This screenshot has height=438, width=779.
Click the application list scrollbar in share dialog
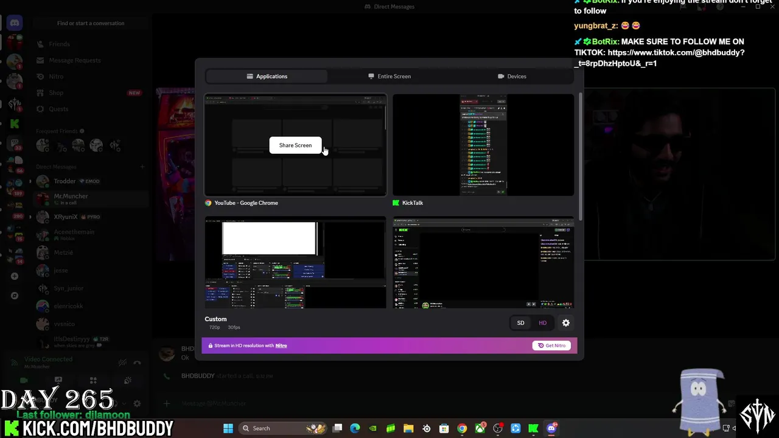point(580,156)
